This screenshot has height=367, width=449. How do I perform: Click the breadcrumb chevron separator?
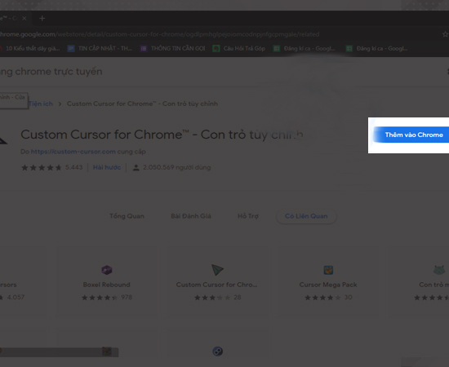point(60,104)
